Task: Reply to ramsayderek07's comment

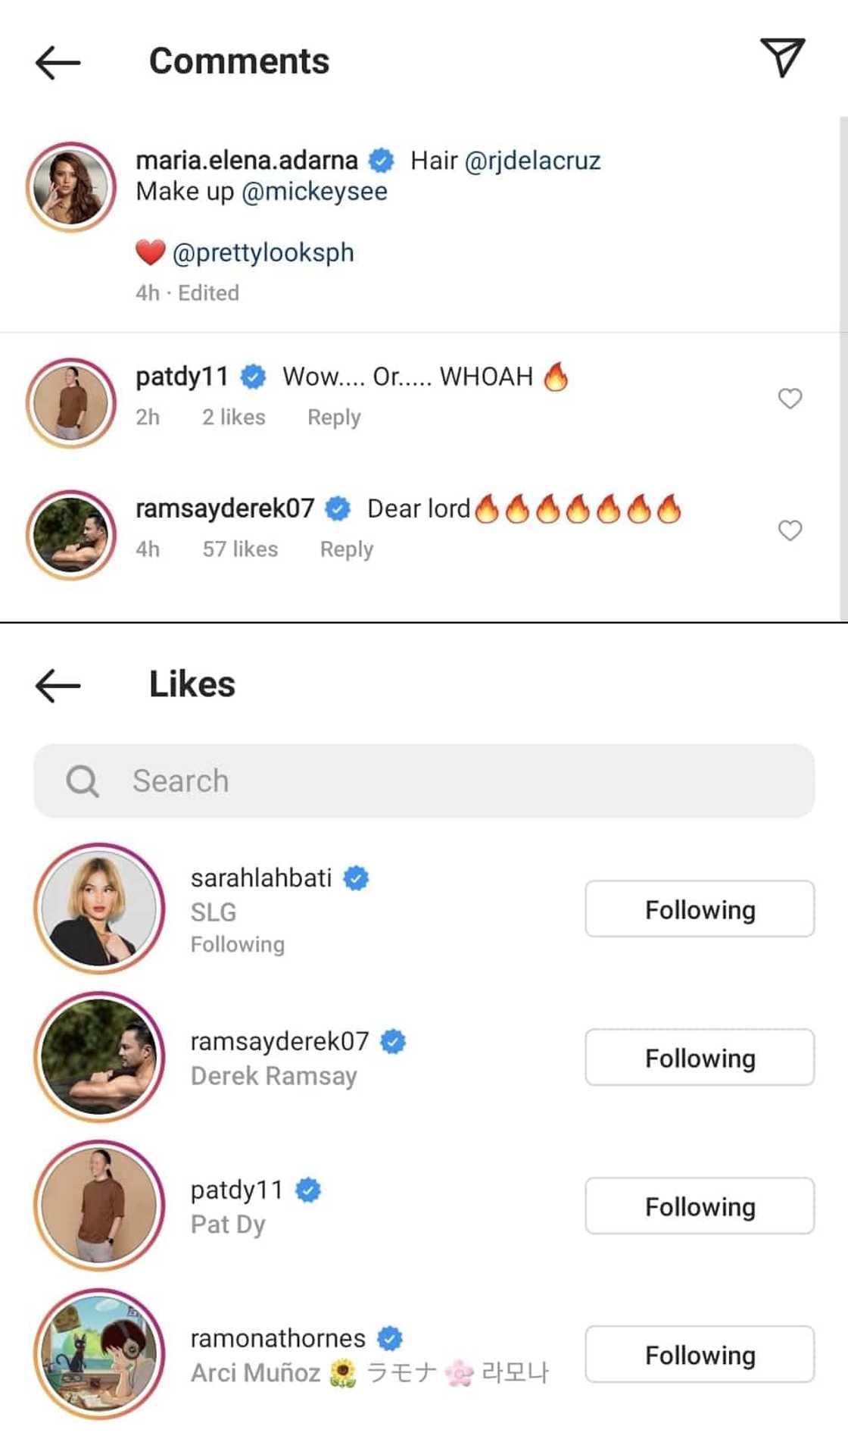Action: pos(346,549)
